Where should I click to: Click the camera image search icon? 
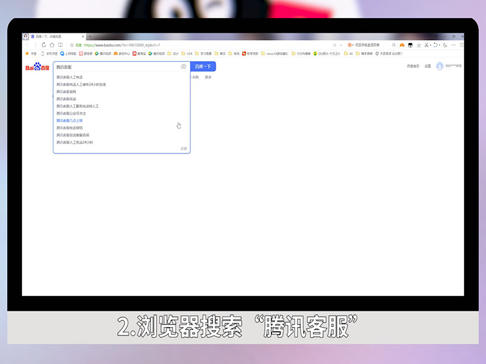[183, 67]
